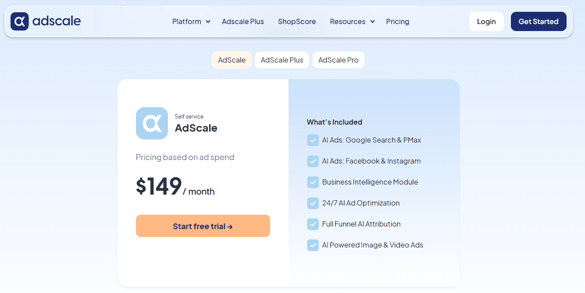585x293 pixels.
Task: Click the chevron next to Platform
Action: pyautogui.click(x=208, y=21)
